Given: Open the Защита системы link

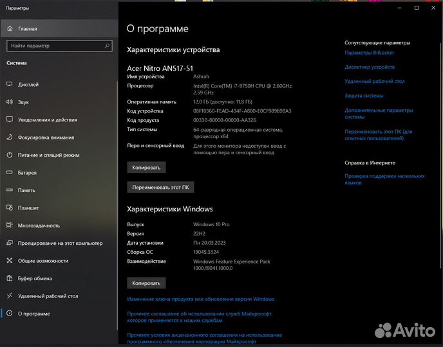Looking at the screenshot, I should 364,96.
